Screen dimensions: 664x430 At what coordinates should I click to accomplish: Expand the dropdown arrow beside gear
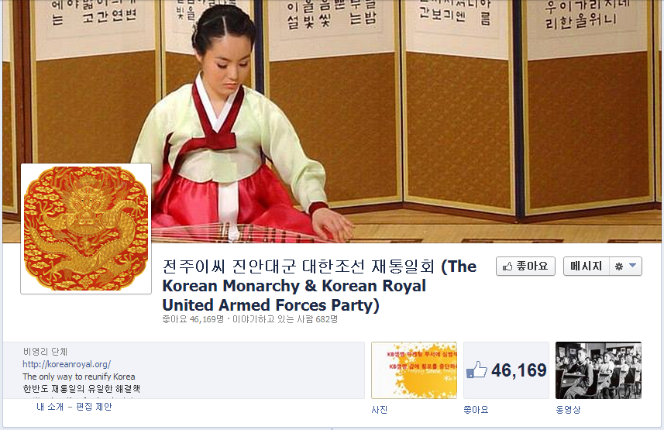point(633,266)
